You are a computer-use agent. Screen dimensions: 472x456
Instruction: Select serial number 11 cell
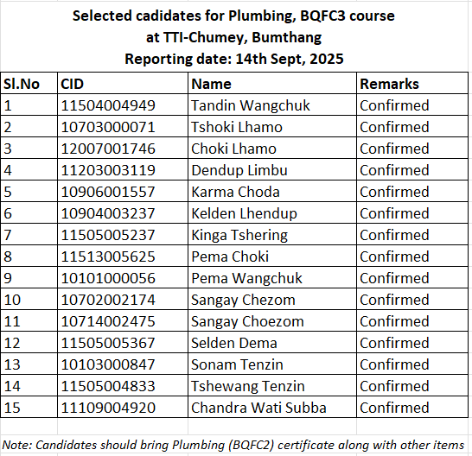coord(29,321)
